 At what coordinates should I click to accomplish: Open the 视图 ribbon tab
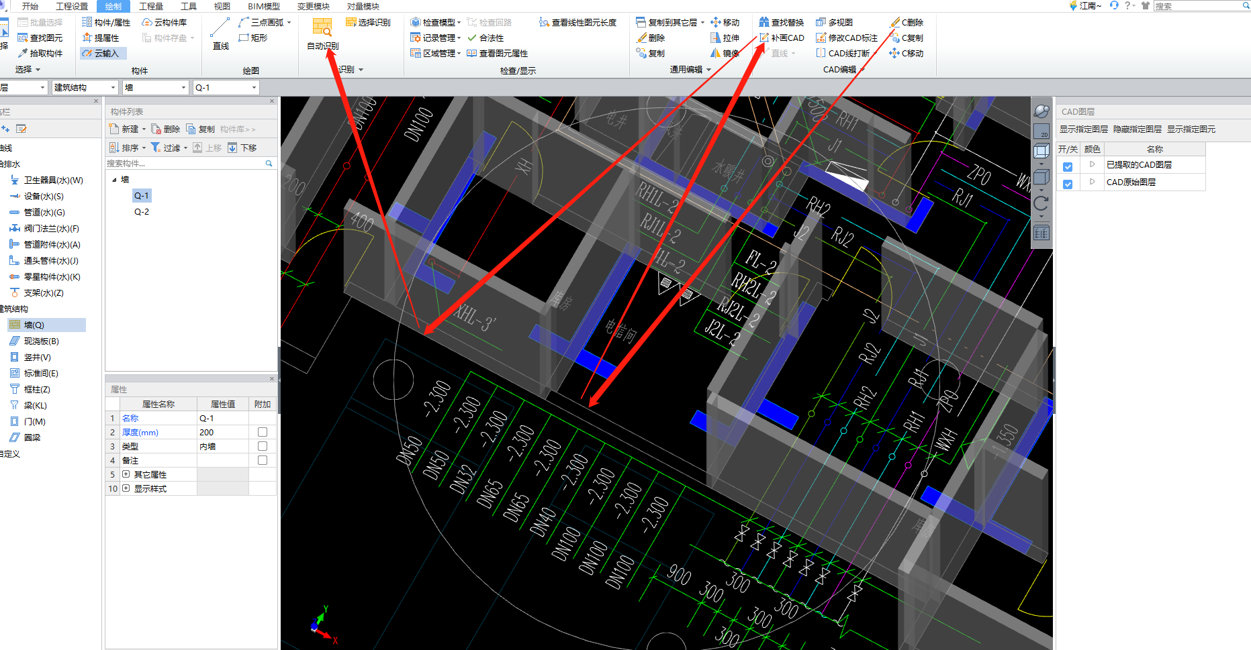(222, 6)
